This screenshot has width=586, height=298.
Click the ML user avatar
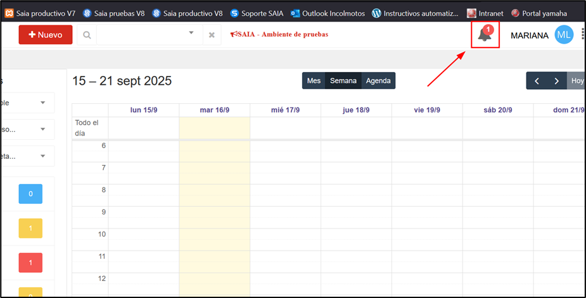[x=564, y=35]
